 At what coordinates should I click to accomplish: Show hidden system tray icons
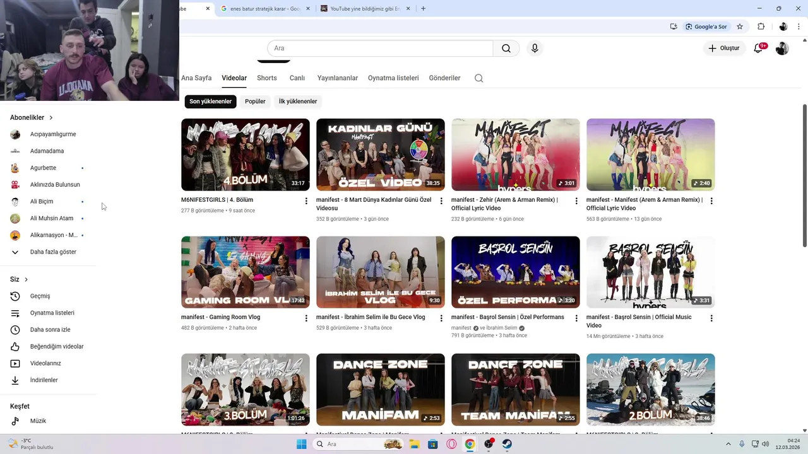[x=728, y=444]
